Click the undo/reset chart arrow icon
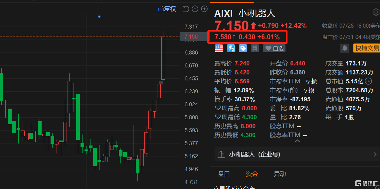 186,9
